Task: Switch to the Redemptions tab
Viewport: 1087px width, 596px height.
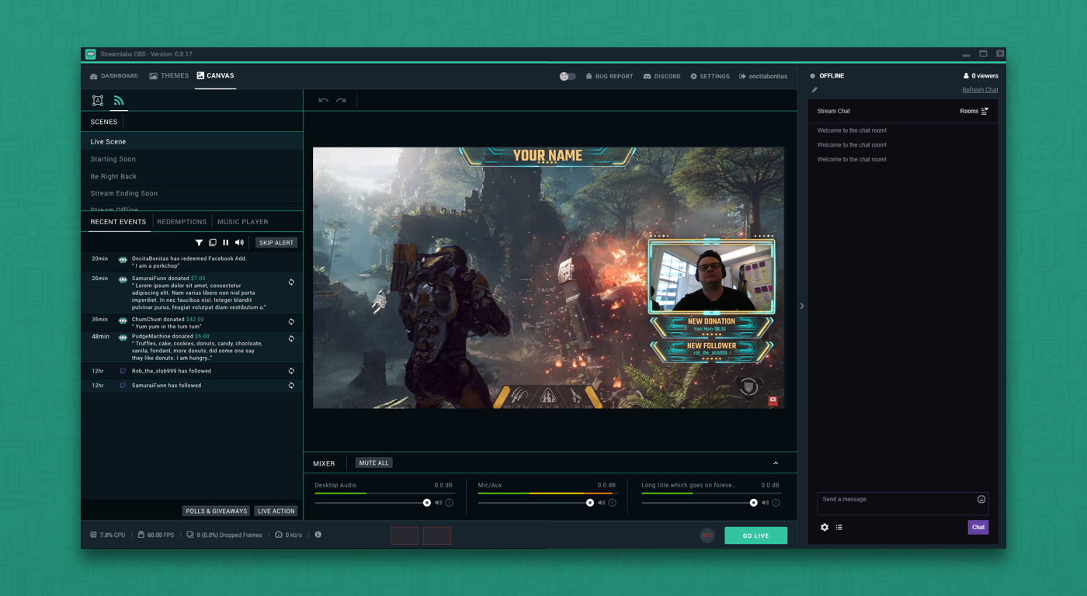Action: [182, 222]
